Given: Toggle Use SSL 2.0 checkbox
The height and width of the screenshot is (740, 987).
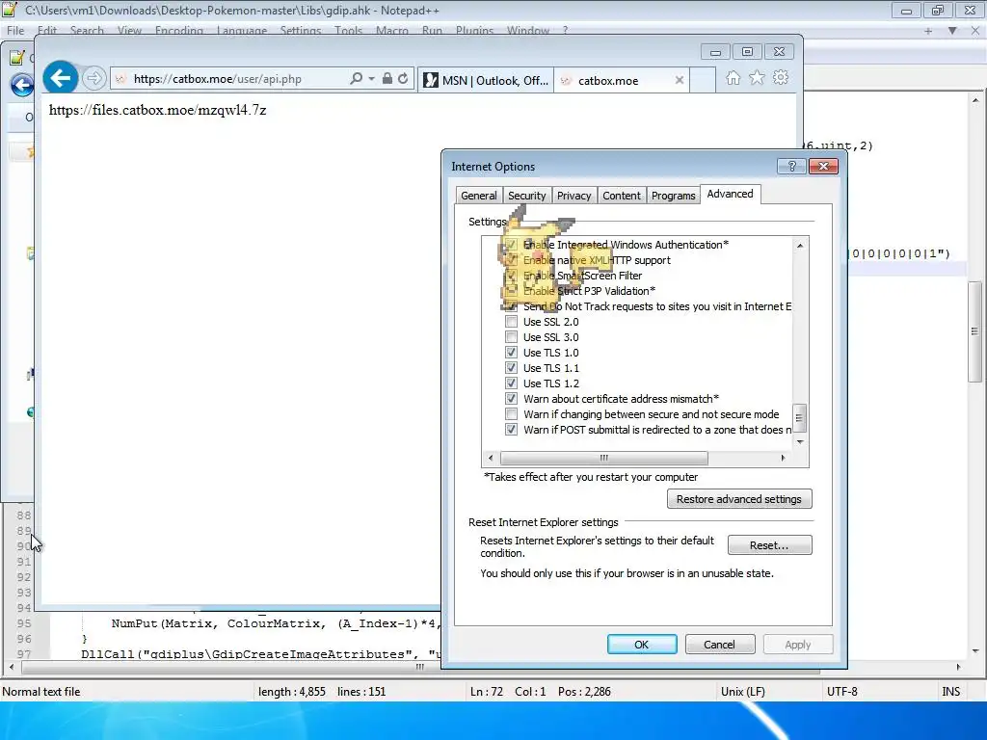Looking at the screenshot, I should coord(511,322).
